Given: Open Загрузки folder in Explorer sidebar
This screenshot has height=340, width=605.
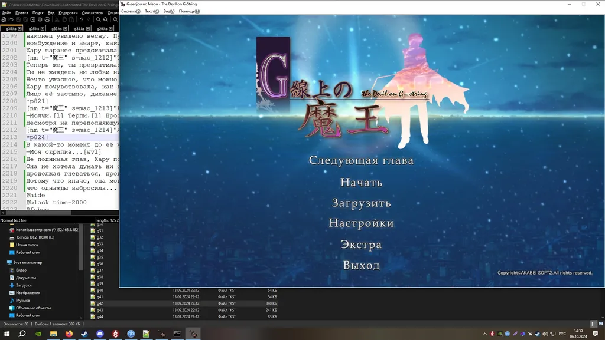Looking at the screenshot, I should (21, 285).
